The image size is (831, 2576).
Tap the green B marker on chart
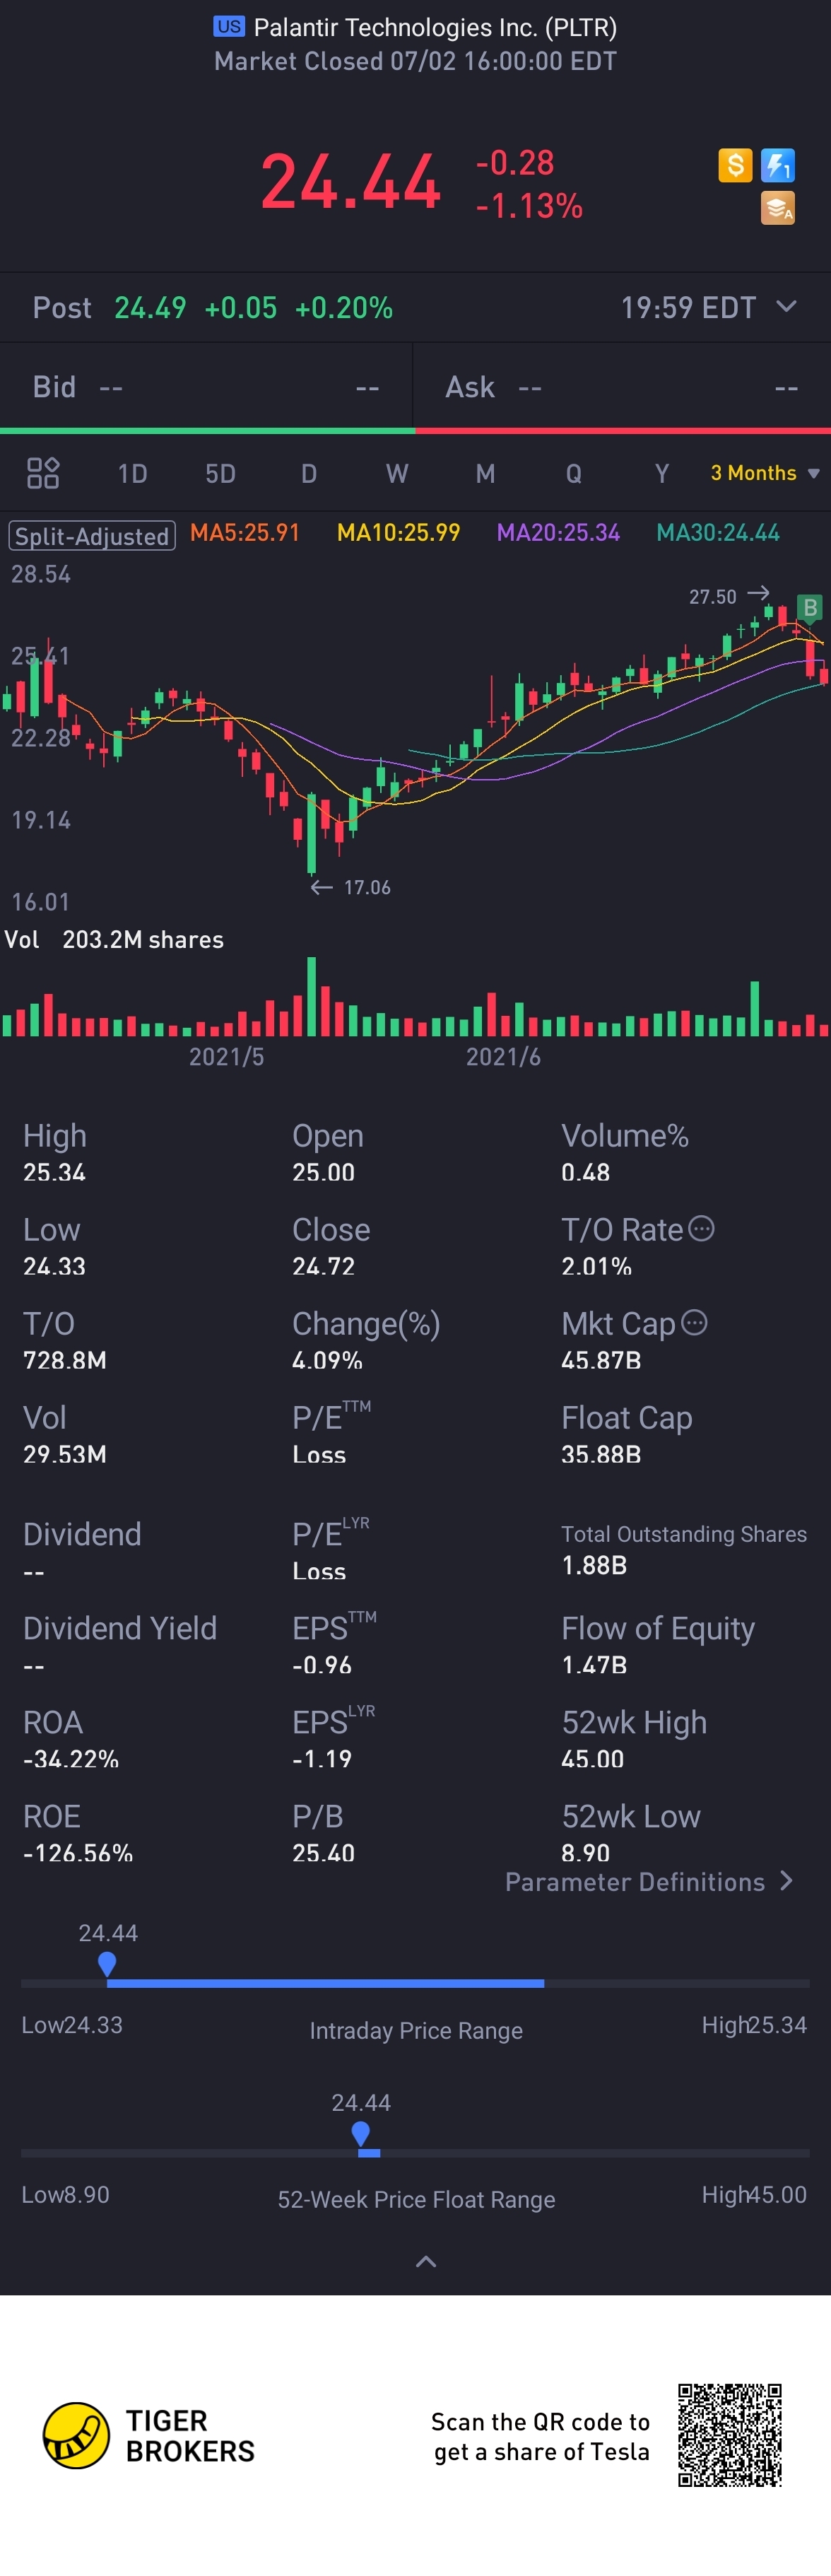(810, 607)
